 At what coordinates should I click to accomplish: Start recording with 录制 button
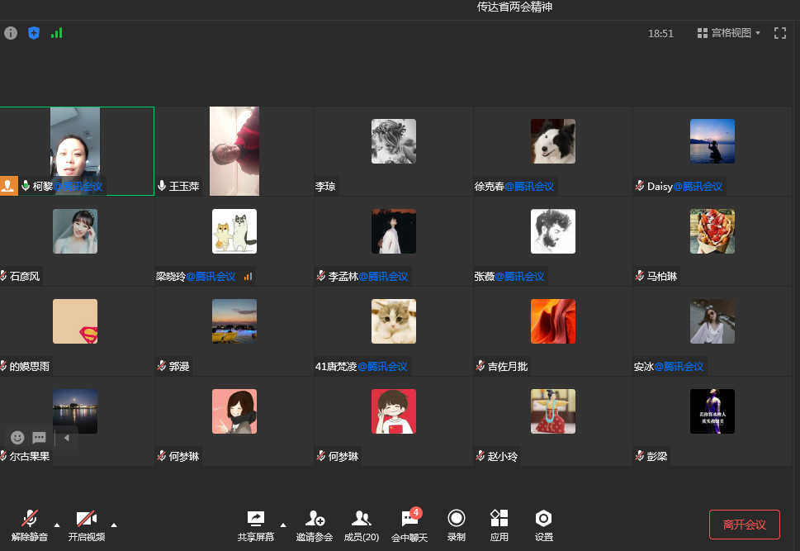(x=456, y=525)
